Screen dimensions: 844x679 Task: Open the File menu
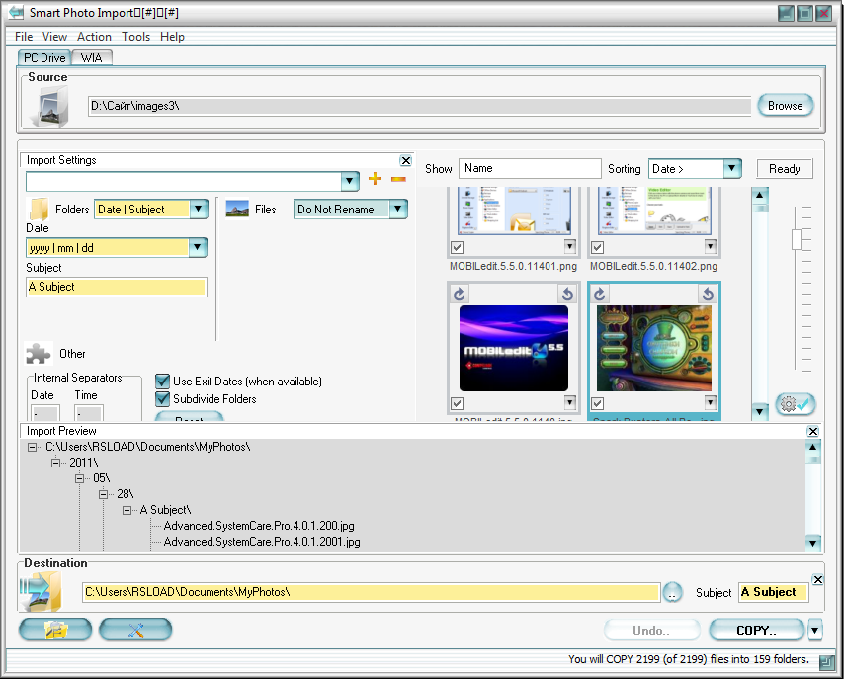pos(24,37)
